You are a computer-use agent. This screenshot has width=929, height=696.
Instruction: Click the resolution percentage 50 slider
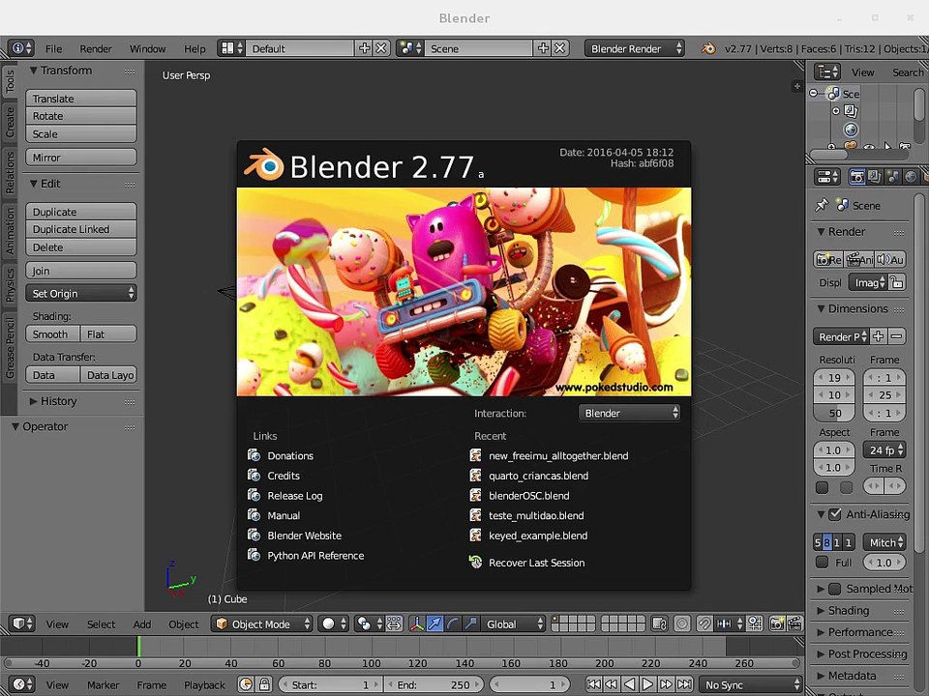834,413
